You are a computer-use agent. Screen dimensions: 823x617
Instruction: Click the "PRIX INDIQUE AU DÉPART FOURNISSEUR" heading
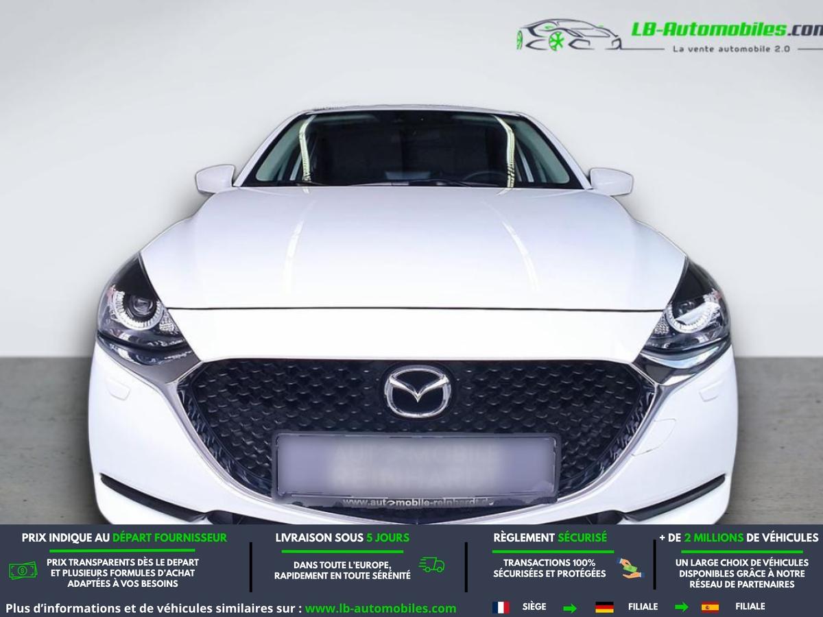(x=124, y=538)
